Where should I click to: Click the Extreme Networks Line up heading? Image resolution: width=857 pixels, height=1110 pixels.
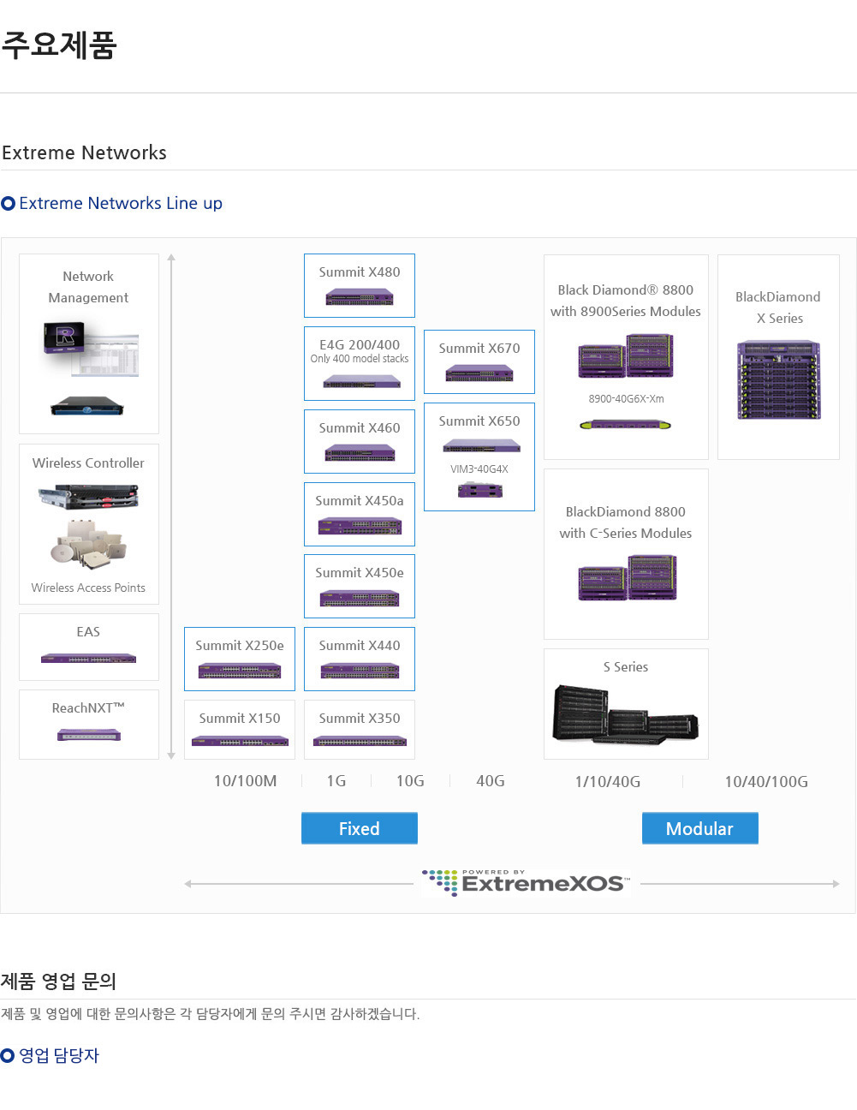tap(121, 203)
